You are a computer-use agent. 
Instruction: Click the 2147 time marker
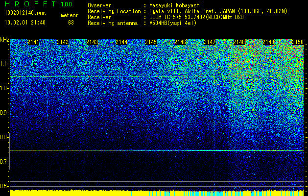pos(210,42)
